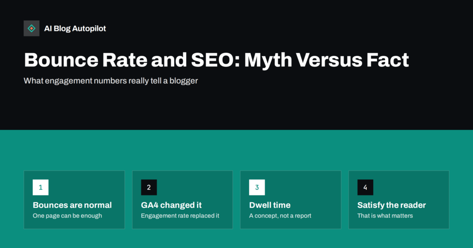The height and width of the screenshot is (248, 473).
Task: Click the 'Bounces are normal' card title
Action: coord(72,205)
